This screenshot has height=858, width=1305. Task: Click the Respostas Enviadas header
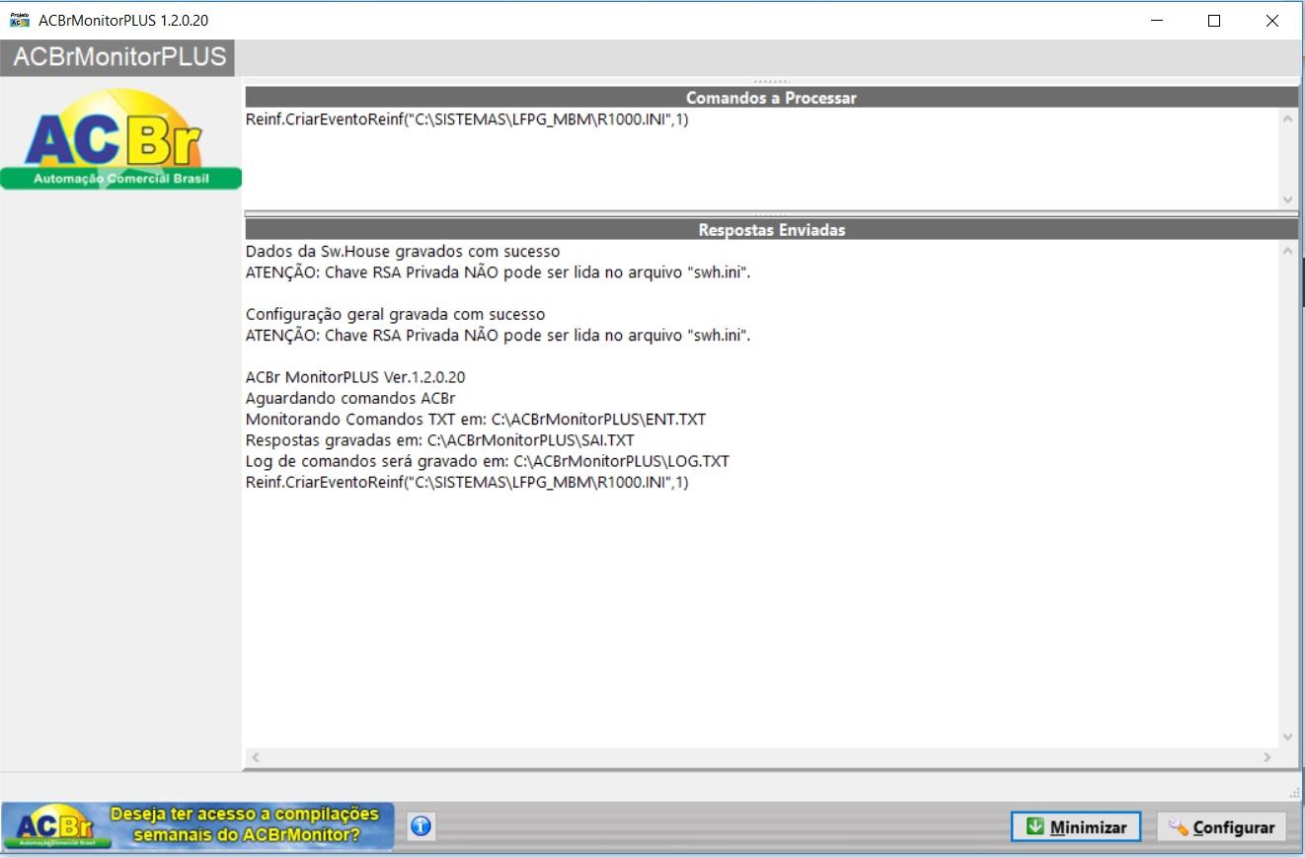click(x=771, y=230)
